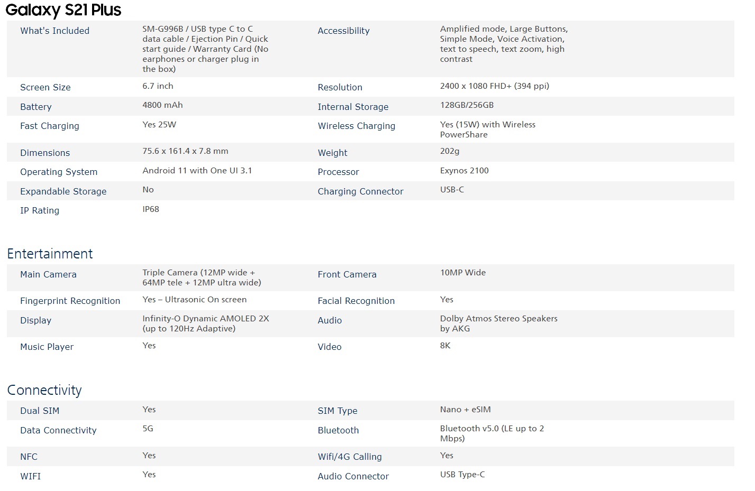Click the Fingerprint Recognition label
Viewport: 755px width, 491px height.
pos(70,301)
